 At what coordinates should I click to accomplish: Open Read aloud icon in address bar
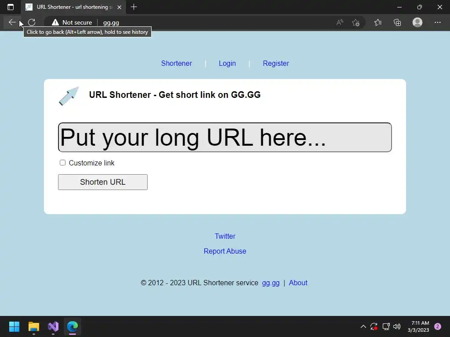coord(340,22)
